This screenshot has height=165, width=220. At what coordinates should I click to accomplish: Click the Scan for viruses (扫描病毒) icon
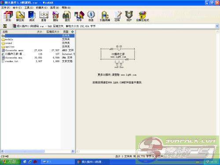pos(105,16)
